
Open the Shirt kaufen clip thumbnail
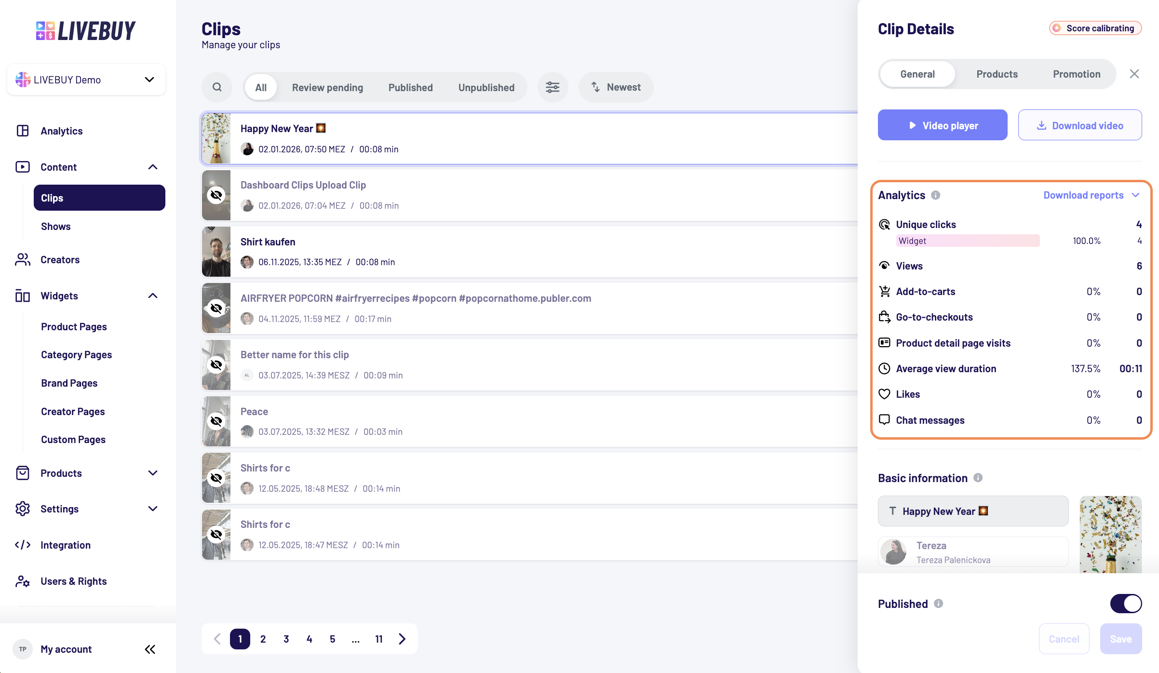tap(216, 251)
